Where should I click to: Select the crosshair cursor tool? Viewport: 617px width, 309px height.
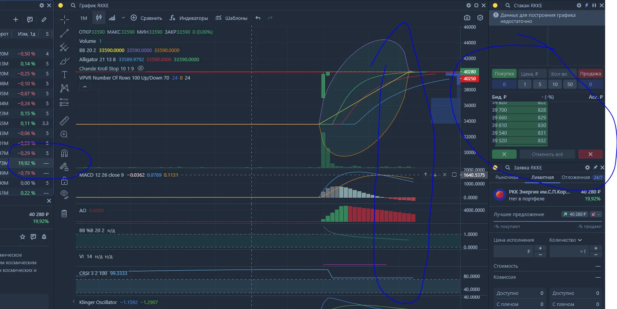(64, 20)
